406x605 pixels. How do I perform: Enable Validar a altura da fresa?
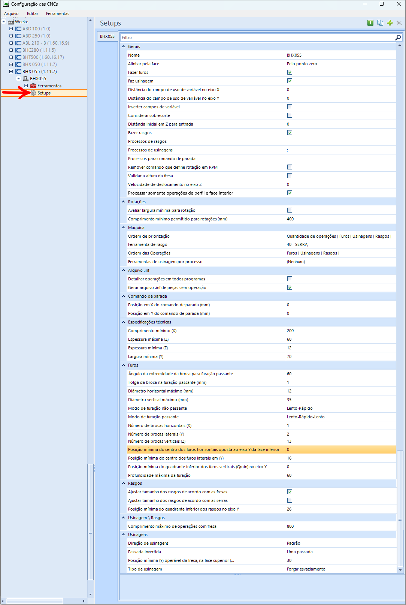coord(290,176)
